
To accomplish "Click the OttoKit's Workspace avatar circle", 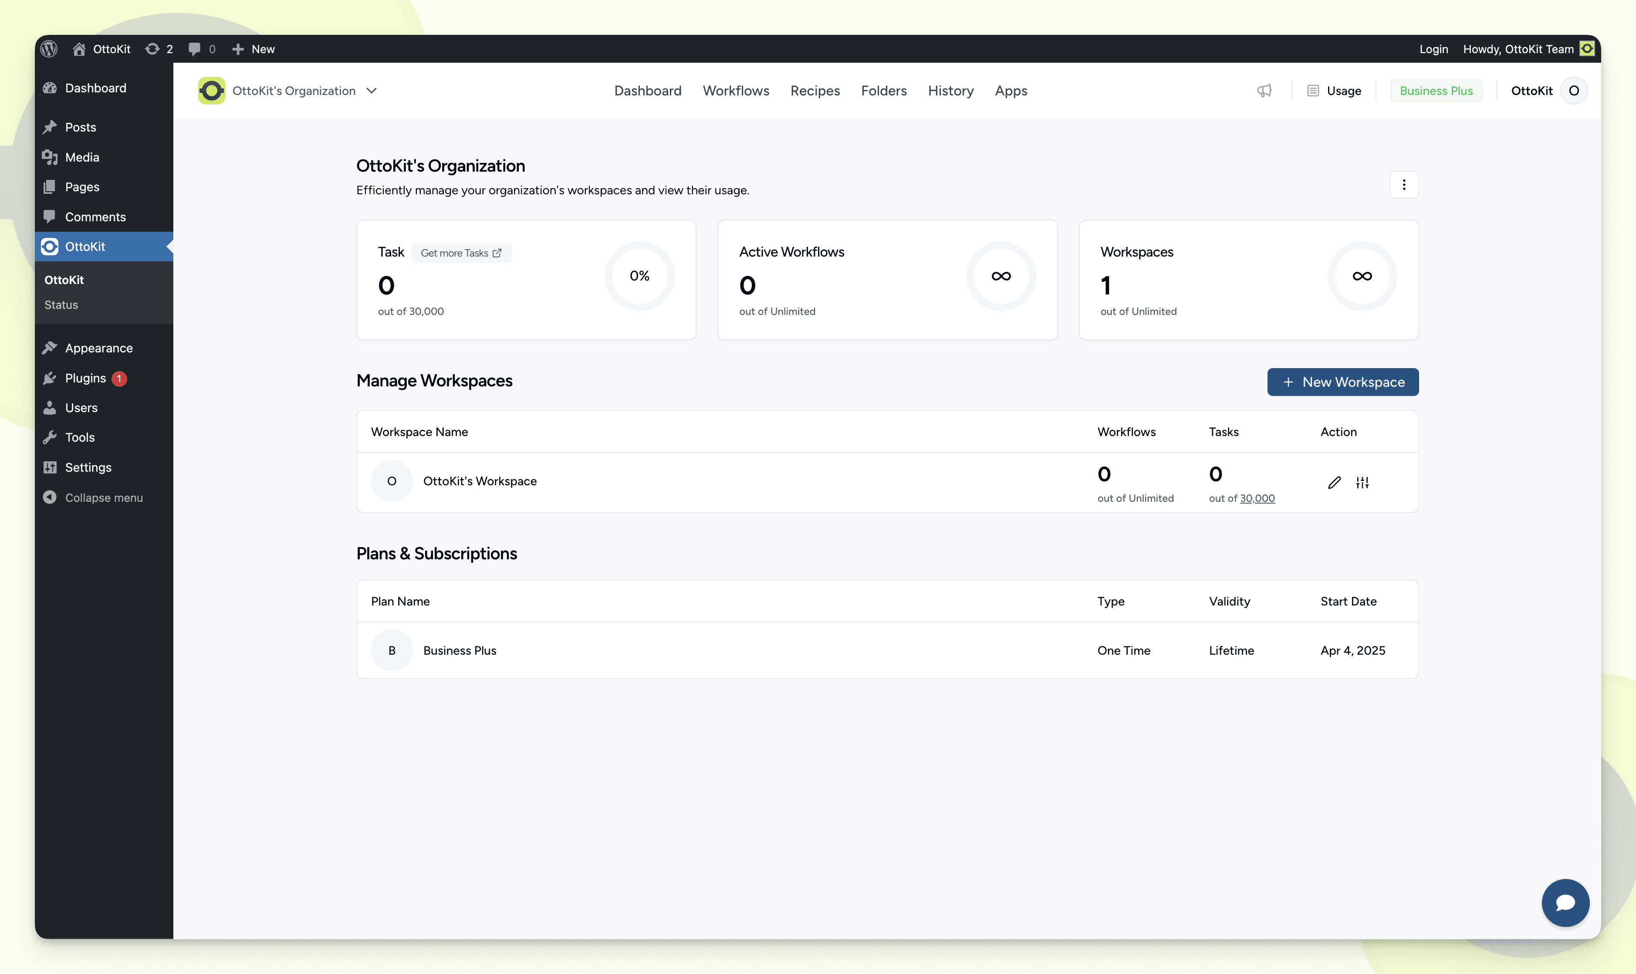I will coord(392,481).
